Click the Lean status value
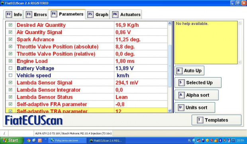The height and width of the screenshot is (144, 247). [122, 97]
